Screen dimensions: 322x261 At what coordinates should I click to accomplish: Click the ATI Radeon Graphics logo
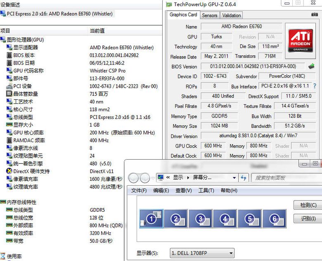click(301, 41)
